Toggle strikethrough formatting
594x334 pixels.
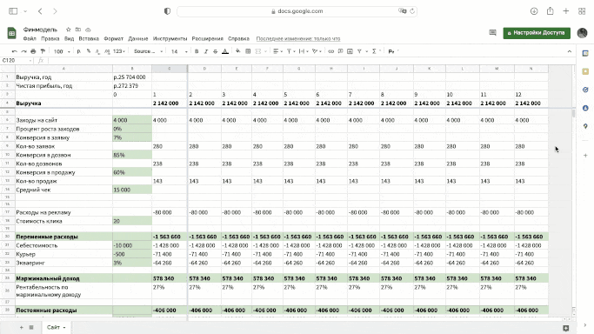pyautogui.click(x=215, y=51)
